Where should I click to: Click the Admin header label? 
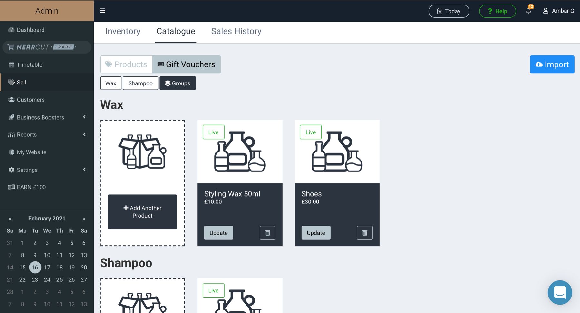click(x=47, y=11)
